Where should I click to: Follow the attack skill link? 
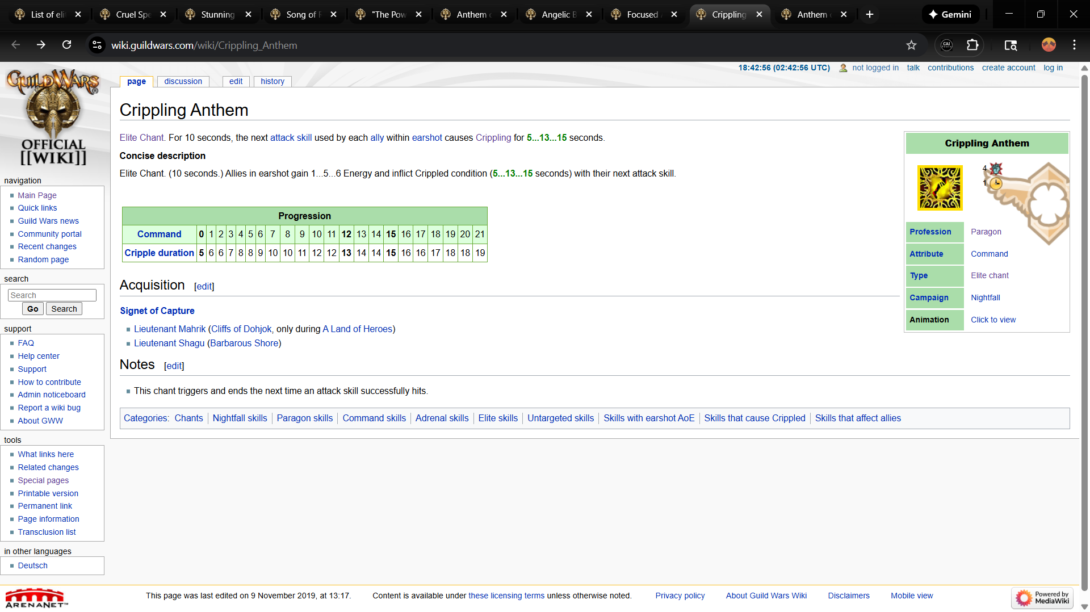pyautogui.click(x=291, y=137)
